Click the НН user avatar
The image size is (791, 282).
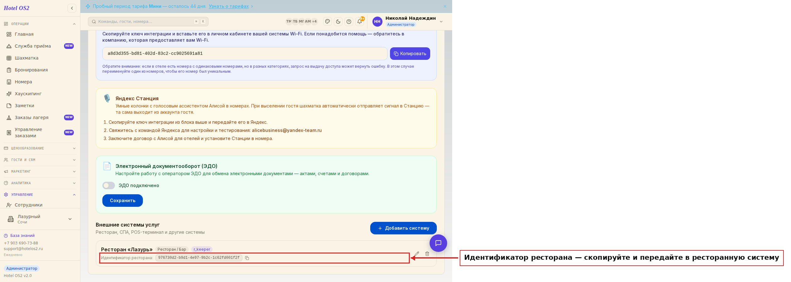pos(377,22)
